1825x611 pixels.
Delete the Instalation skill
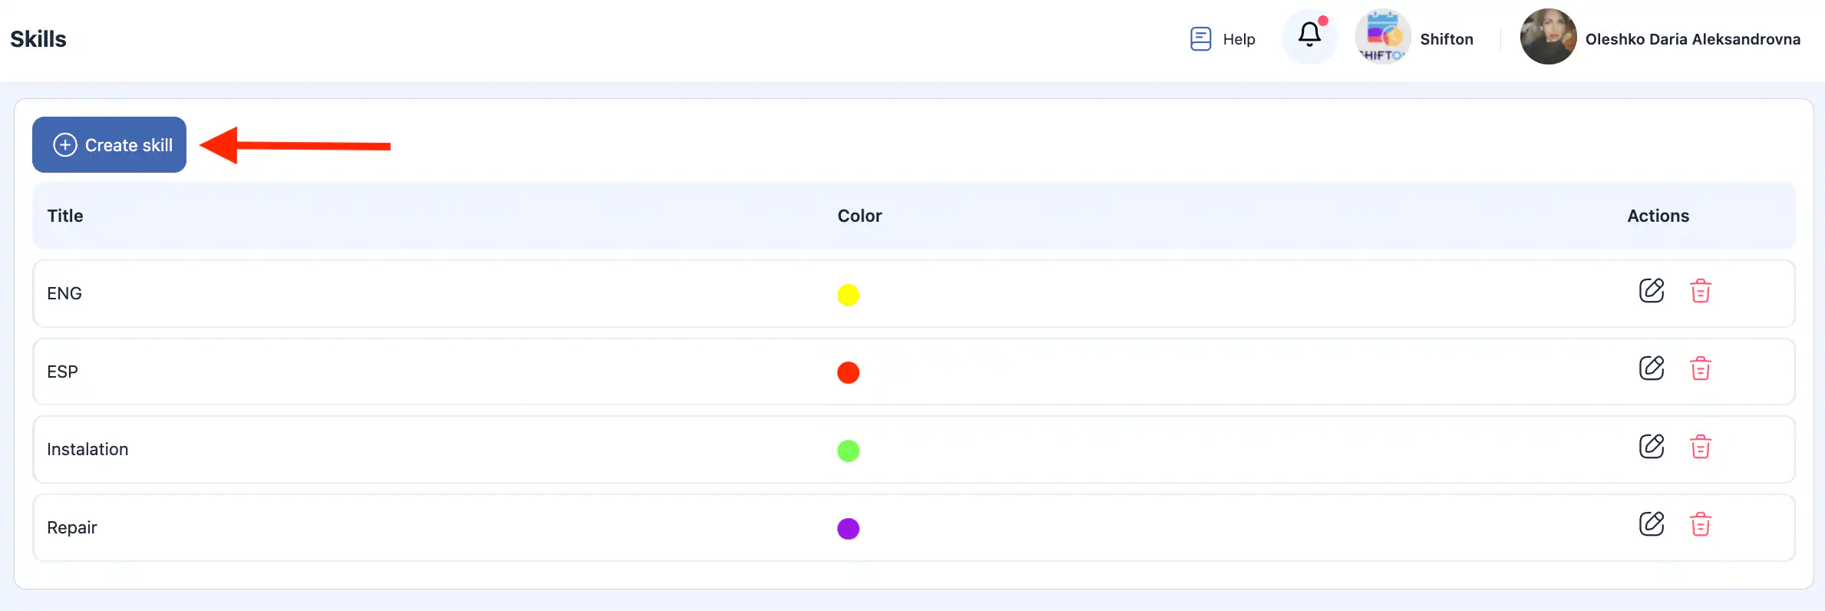point(1700,447)
